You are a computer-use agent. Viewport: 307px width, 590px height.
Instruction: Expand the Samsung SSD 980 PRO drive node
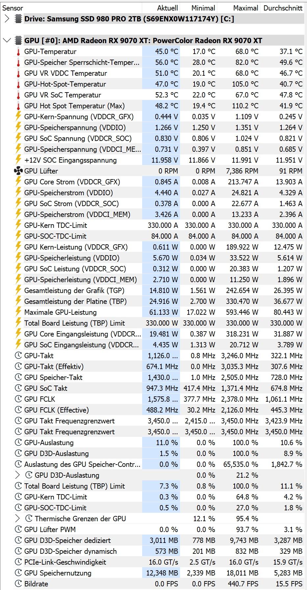click(7, 19)
